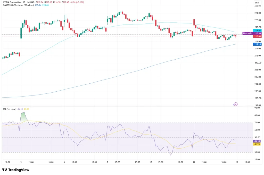
Task: Click the purple lightning bolt icon
Action: click(235, 104)
